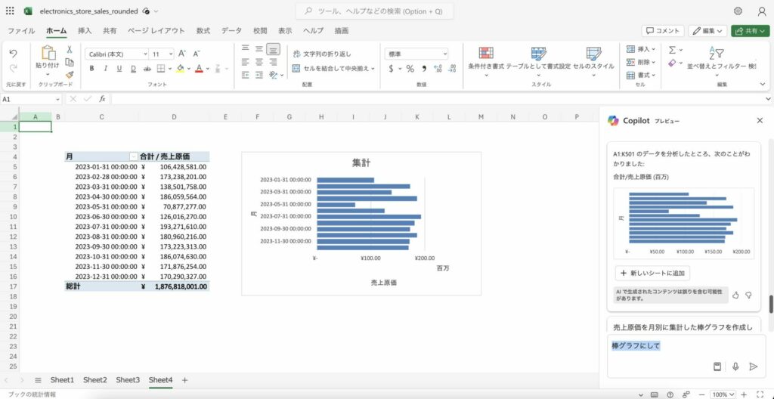Click the percent style icon

pyautogui.click(x=410, y=69)
